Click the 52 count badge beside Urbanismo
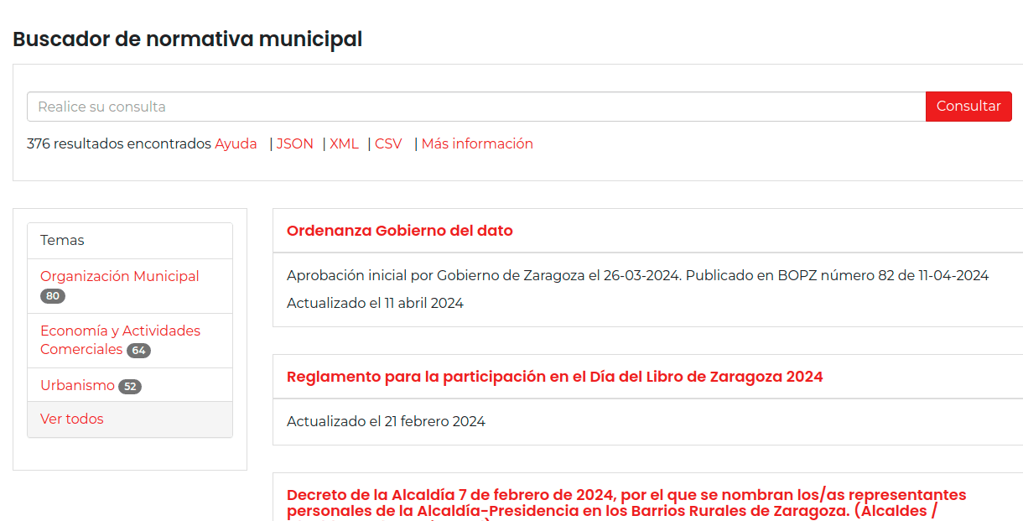This screenshot has height=521, width=1023. (130, 387)
